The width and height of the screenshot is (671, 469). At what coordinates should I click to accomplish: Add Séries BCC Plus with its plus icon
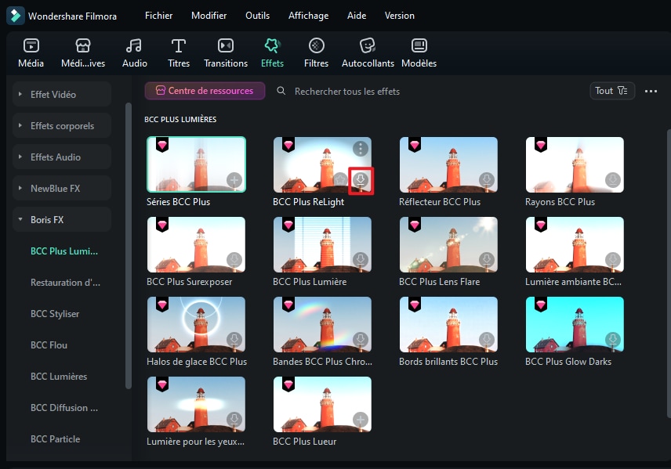pos(234,180)
